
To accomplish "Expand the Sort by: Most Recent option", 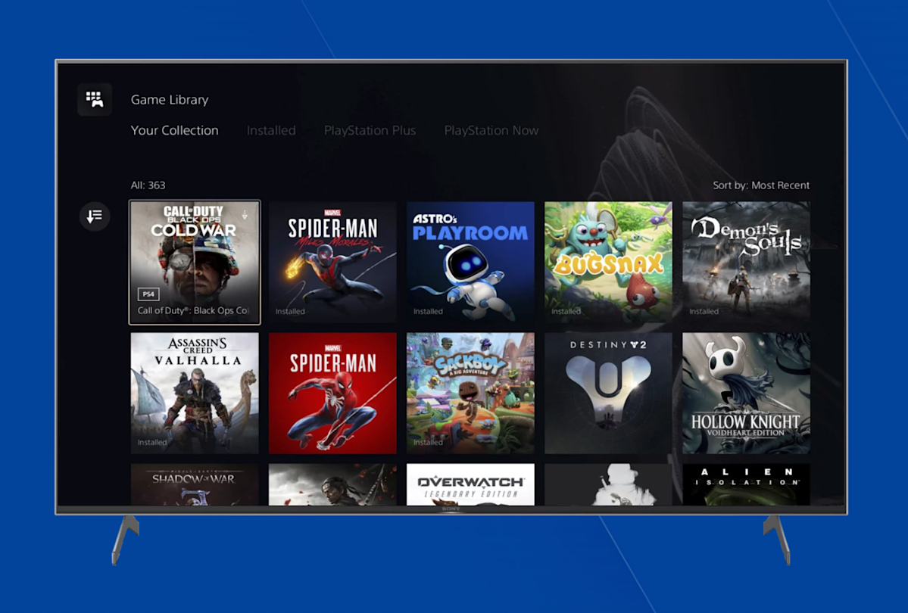I will pyautogui.click(x=760, y=185).
